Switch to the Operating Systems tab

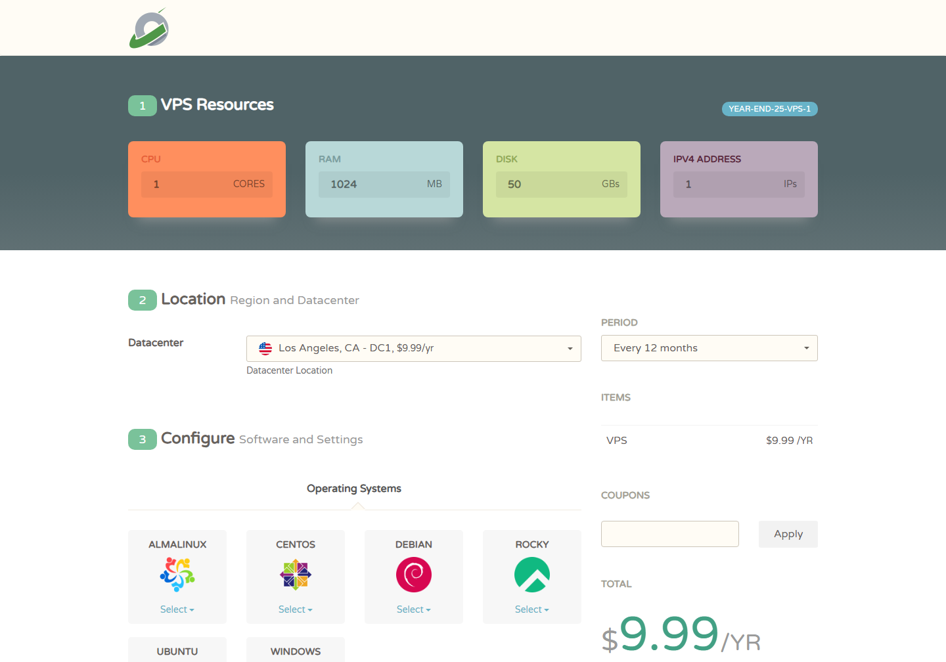point(354,489)
